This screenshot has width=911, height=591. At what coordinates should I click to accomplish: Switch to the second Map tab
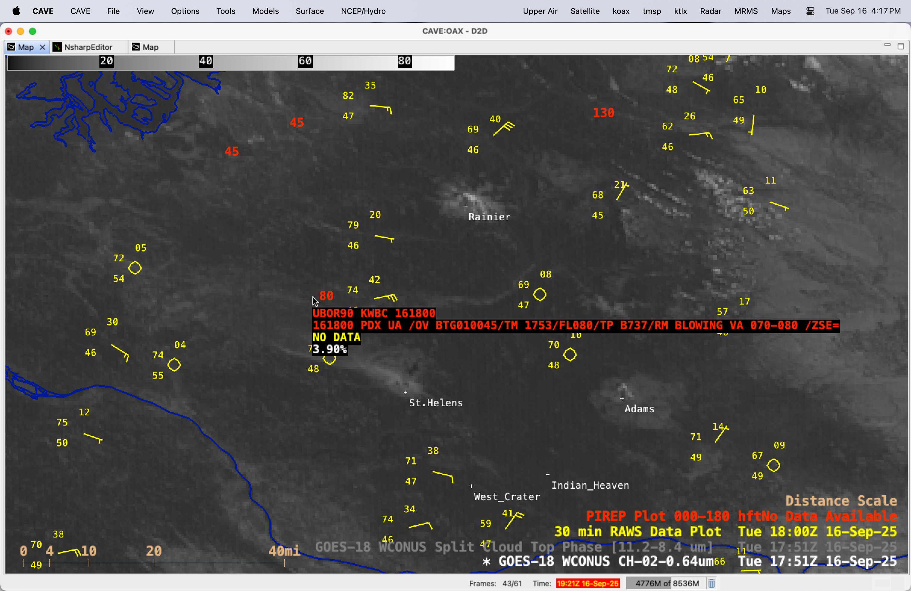tap(150, 47)
